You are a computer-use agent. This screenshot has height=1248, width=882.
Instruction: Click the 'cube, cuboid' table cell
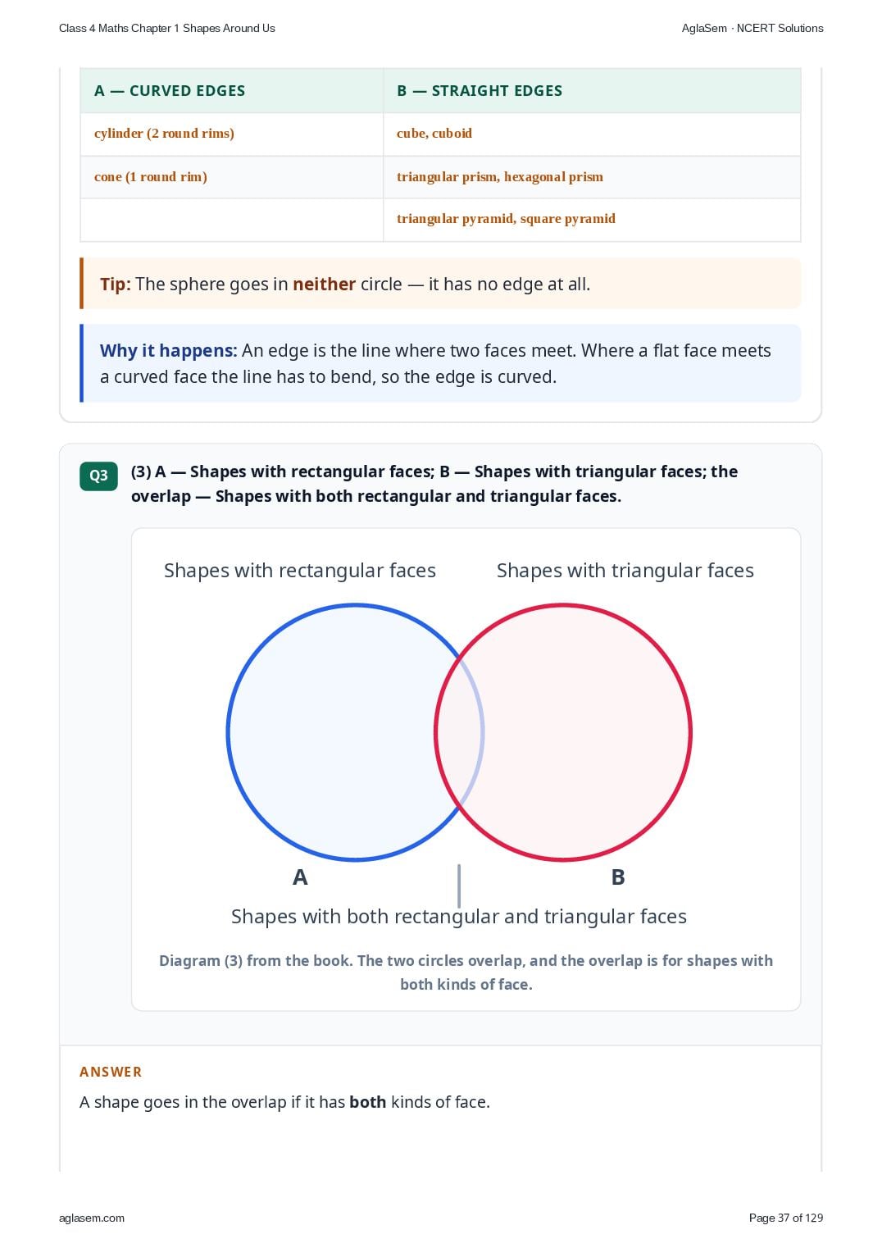tap(592, 134)
